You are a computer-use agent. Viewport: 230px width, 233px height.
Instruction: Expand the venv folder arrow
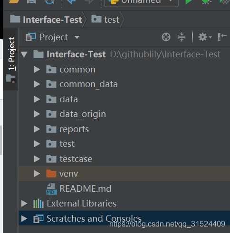[x=37, y=174]
